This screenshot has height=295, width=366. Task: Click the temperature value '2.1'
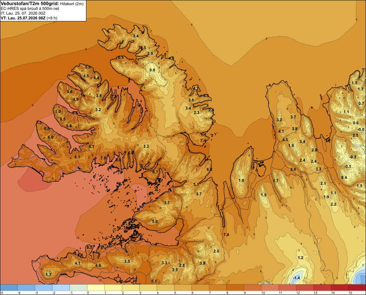pyautogui.click(x=323, y=183)
